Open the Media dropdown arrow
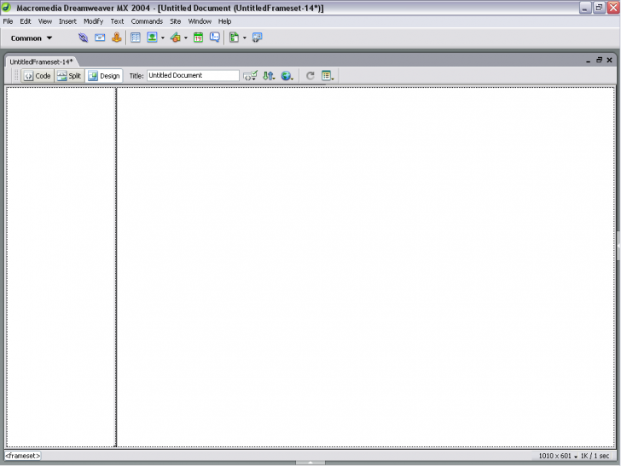The width and height of the screenshot is (621, 466). click(186, 38)
